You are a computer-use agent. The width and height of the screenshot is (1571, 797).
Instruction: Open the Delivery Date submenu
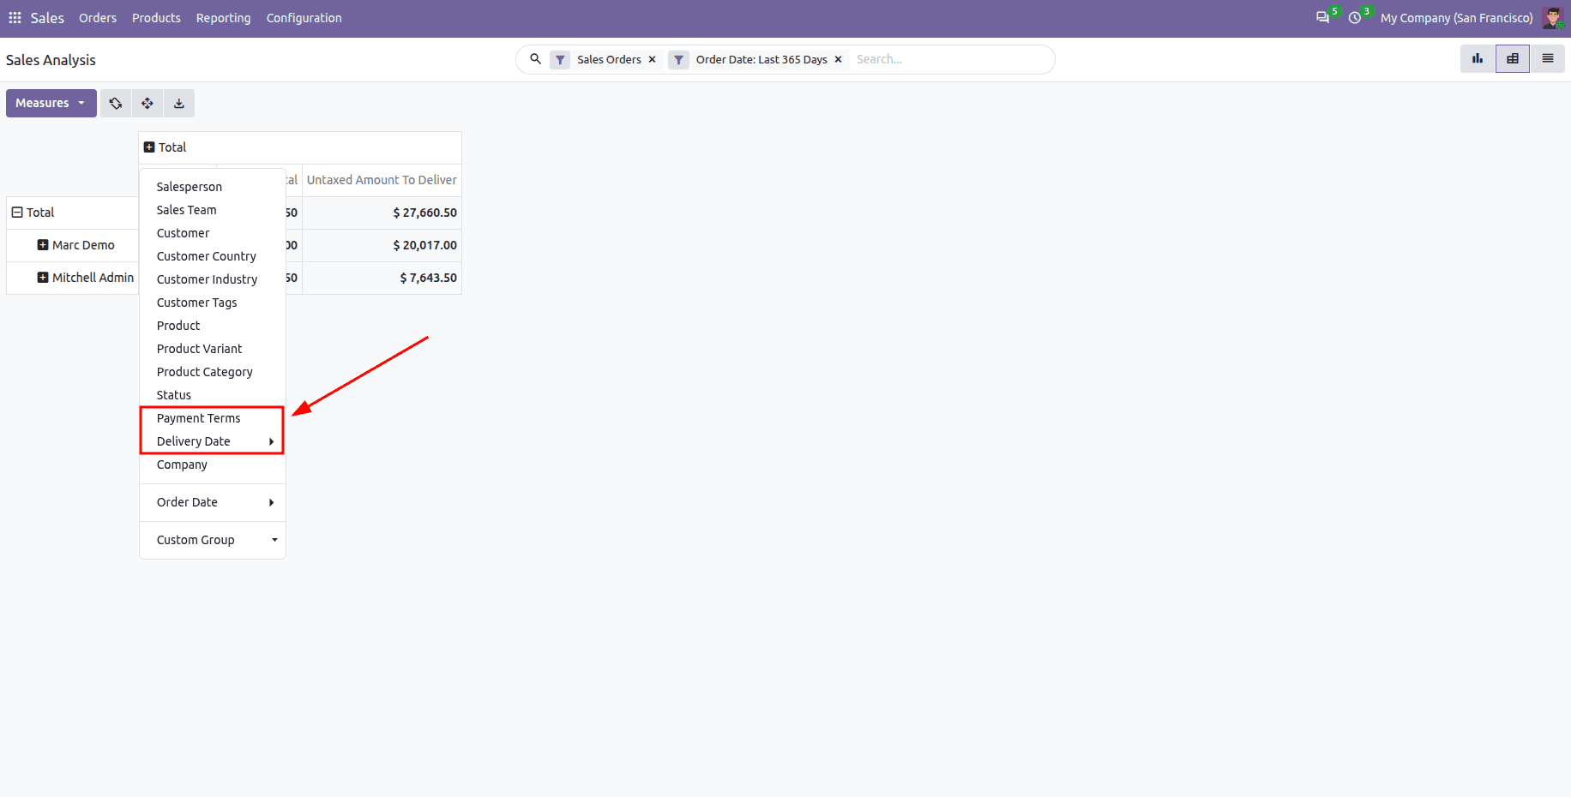(x=213, y=441)
